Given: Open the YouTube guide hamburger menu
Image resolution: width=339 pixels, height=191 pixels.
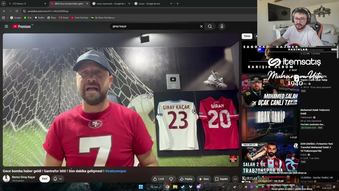Looking at the screenshot, I should [6, 26].
